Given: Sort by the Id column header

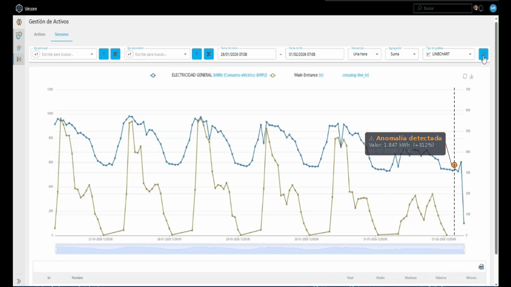Looking at the screenshot, I should pos(49,278).
